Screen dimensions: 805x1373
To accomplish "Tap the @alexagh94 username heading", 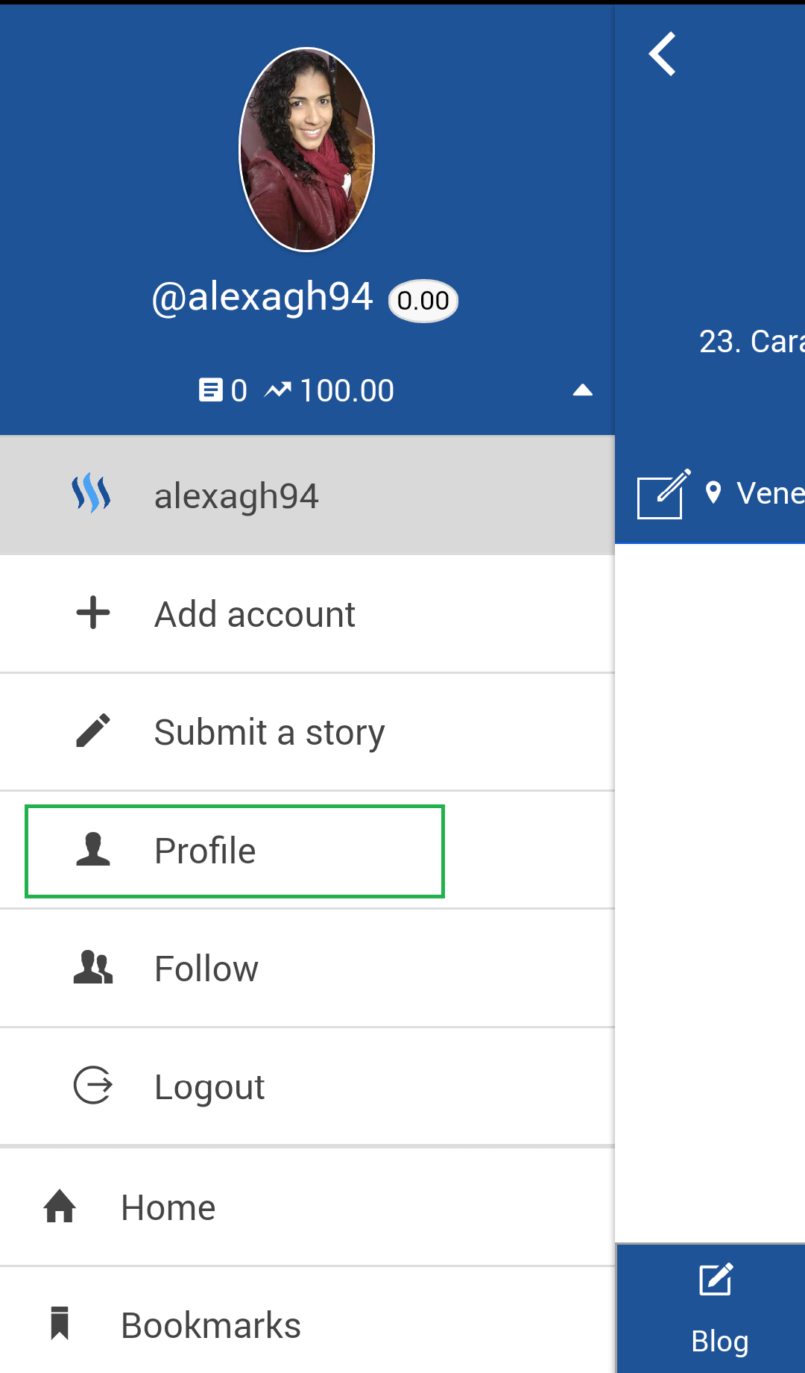I will coord(262,297).
